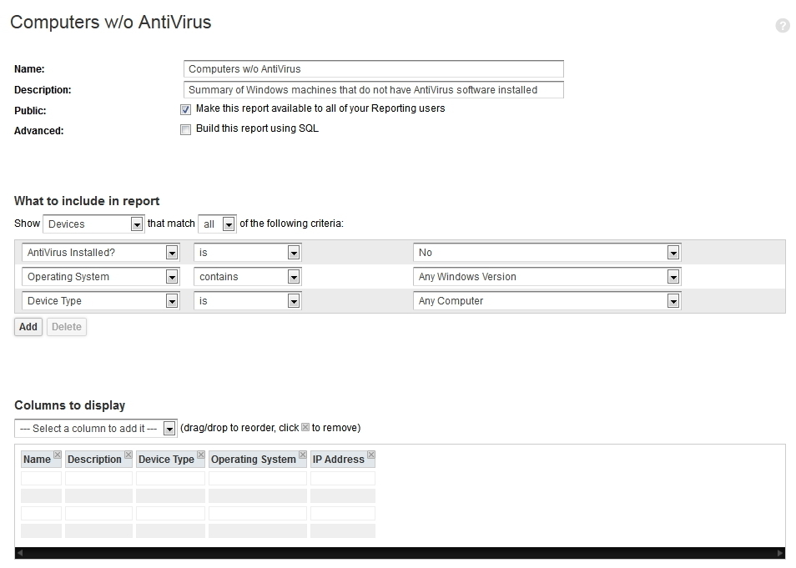
Task: Remove the Name column with its × icon
Action: pos(56,453)
